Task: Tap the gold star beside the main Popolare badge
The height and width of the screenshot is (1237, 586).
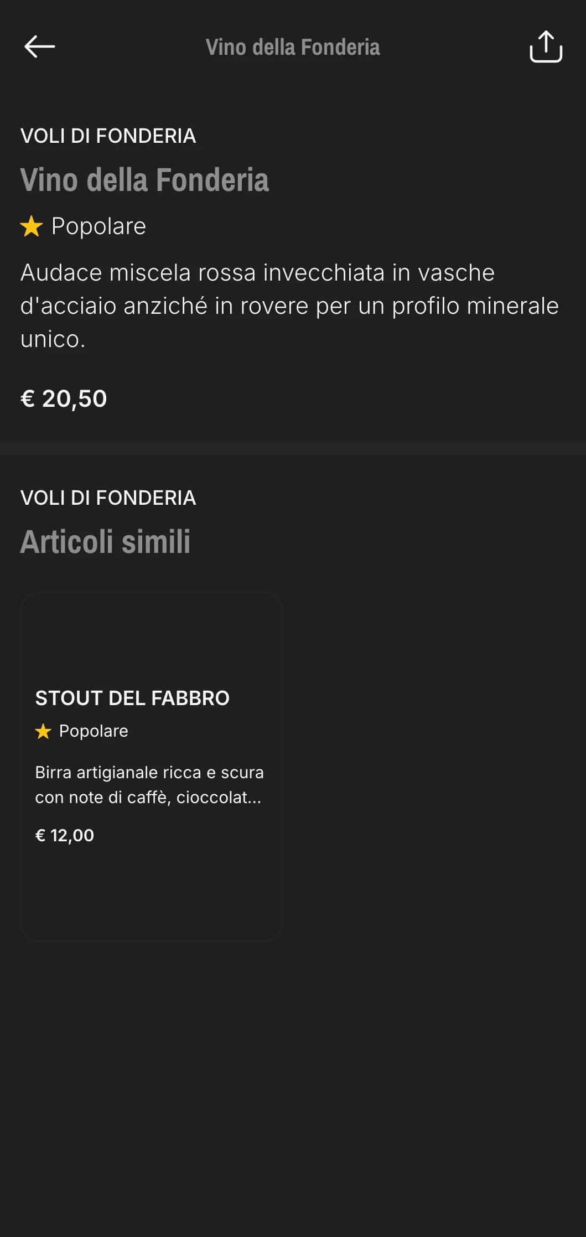Action: (x=32, y=226)
